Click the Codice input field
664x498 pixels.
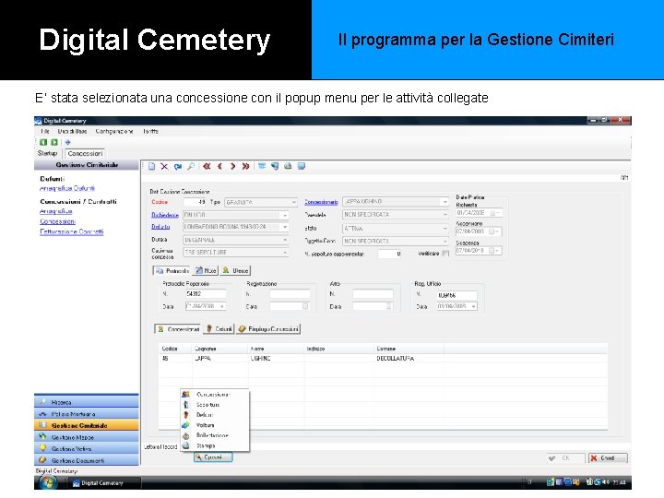(x=195, y=202)
